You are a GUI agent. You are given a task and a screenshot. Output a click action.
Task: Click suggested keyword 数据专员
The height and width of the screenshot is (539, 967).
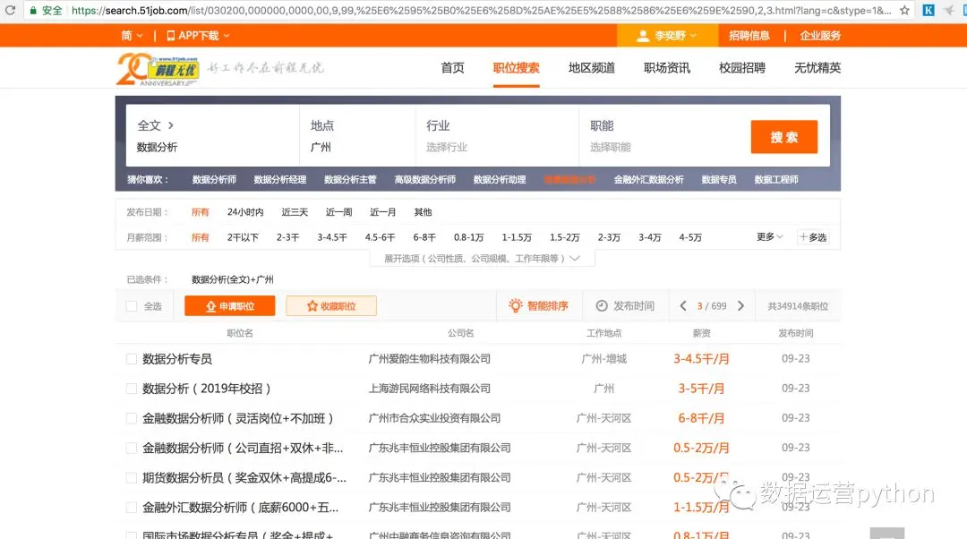tap(719, 179)
